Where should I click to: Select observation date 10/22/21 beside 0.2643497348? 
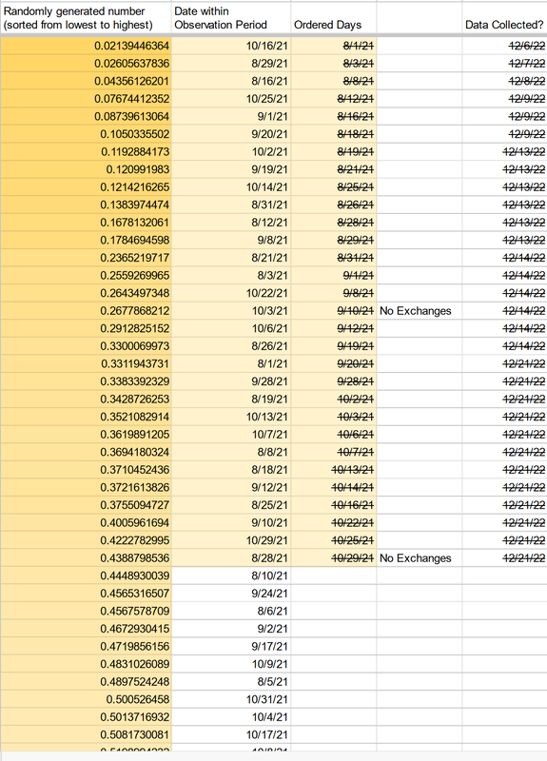(x=231, y=293)
